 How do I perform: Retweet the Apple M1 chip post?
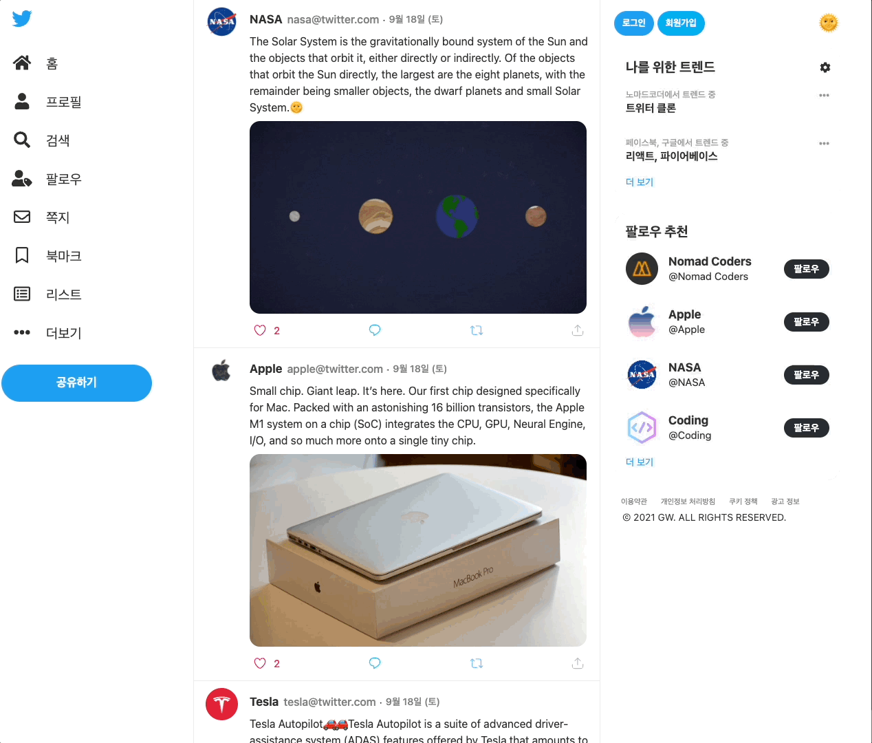pyautogui.click(x=477, y=663)
